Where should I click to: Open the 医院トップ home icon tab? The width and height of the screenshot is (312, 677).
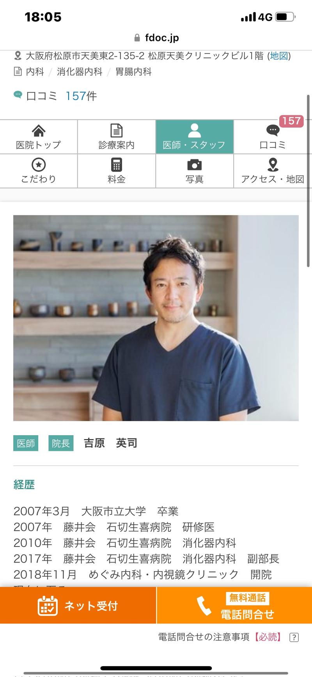(x=39, y=137)
